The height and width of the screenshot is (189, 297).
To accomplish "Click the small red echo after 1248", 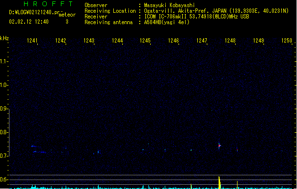I will 237,150.
